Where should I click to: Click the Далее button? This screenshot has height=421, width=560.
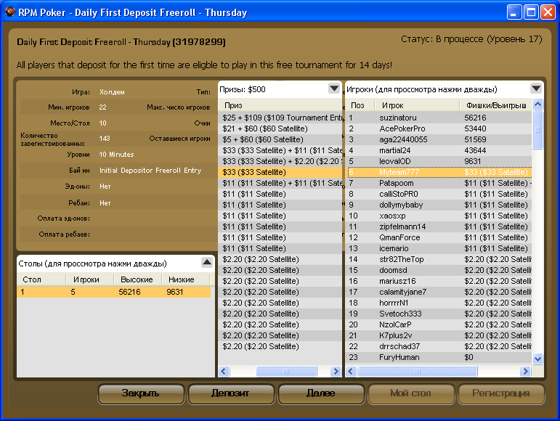[x=321, y=393]
